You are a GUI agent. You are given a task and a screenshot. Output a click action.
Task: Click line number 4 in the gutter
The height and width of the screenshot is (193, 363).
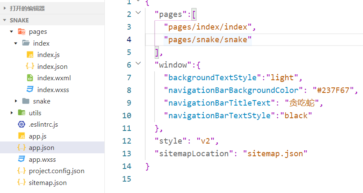point(129,40)
